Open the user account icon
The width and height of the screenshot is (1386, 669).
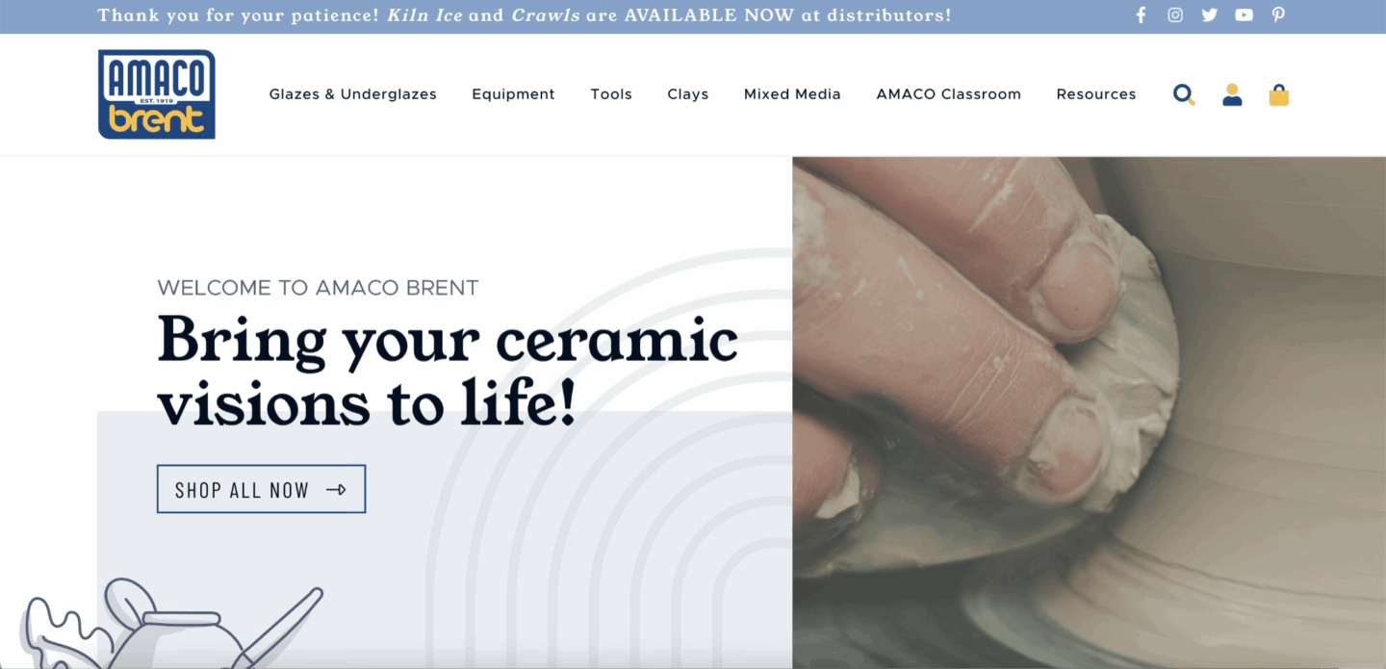click(1232, 94)
